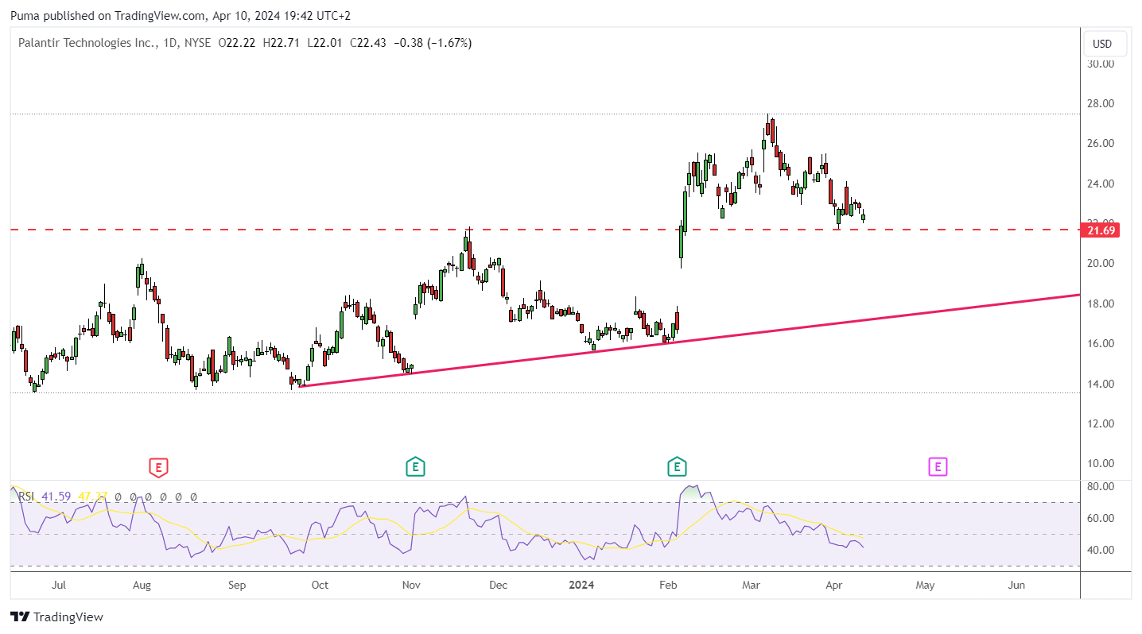The width and height of the screenshot is (1142, 634).
Task: Click the Jul label on time axis
Action: [x=58, y=586]
